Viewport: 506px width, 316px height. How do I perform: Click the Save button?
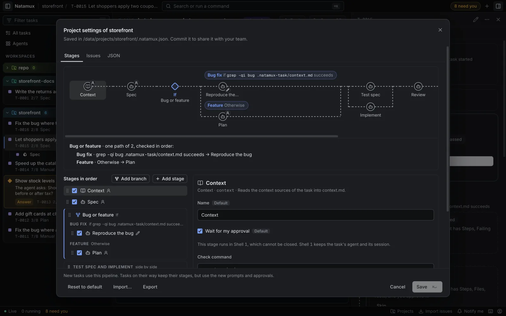(427, 287)
